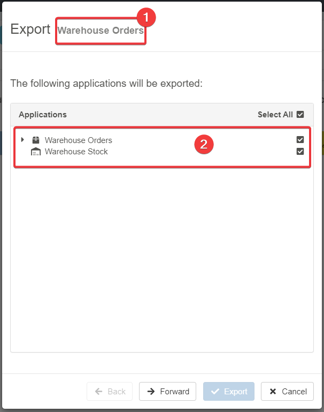Select the Warehouse Stock row label
324x412 pixels.
(76, 152)
